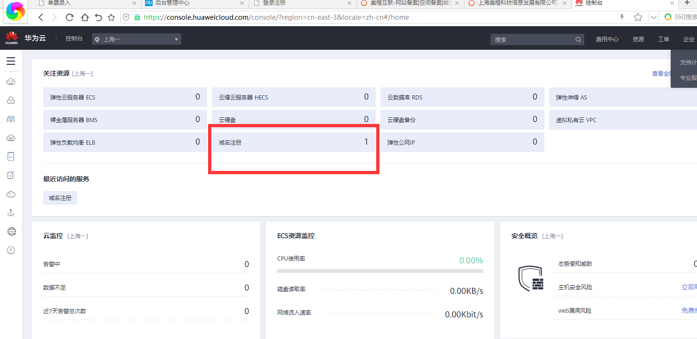Image resolution: width=697 pixels, height=339 pixels.
Task: Open the 云硬盘 resource card
Action: click(294, 120)
